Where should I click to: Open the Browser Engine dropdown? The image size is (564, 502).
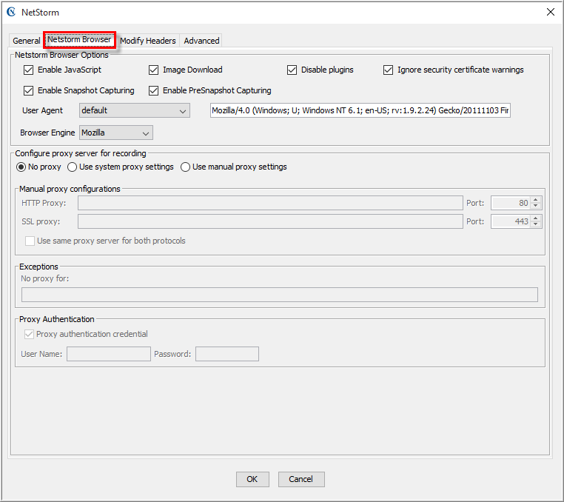tap(116, 133)
